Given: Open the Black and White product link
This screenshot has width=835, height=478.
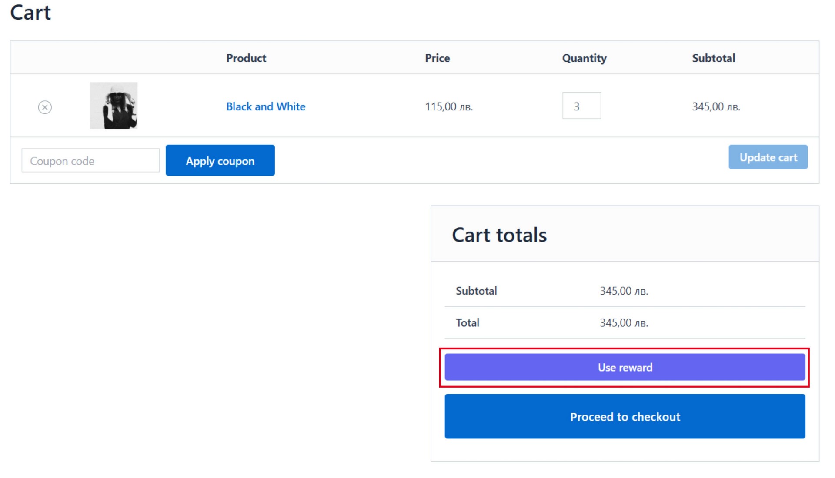Looking at the screenshot, I should point(265,106).
